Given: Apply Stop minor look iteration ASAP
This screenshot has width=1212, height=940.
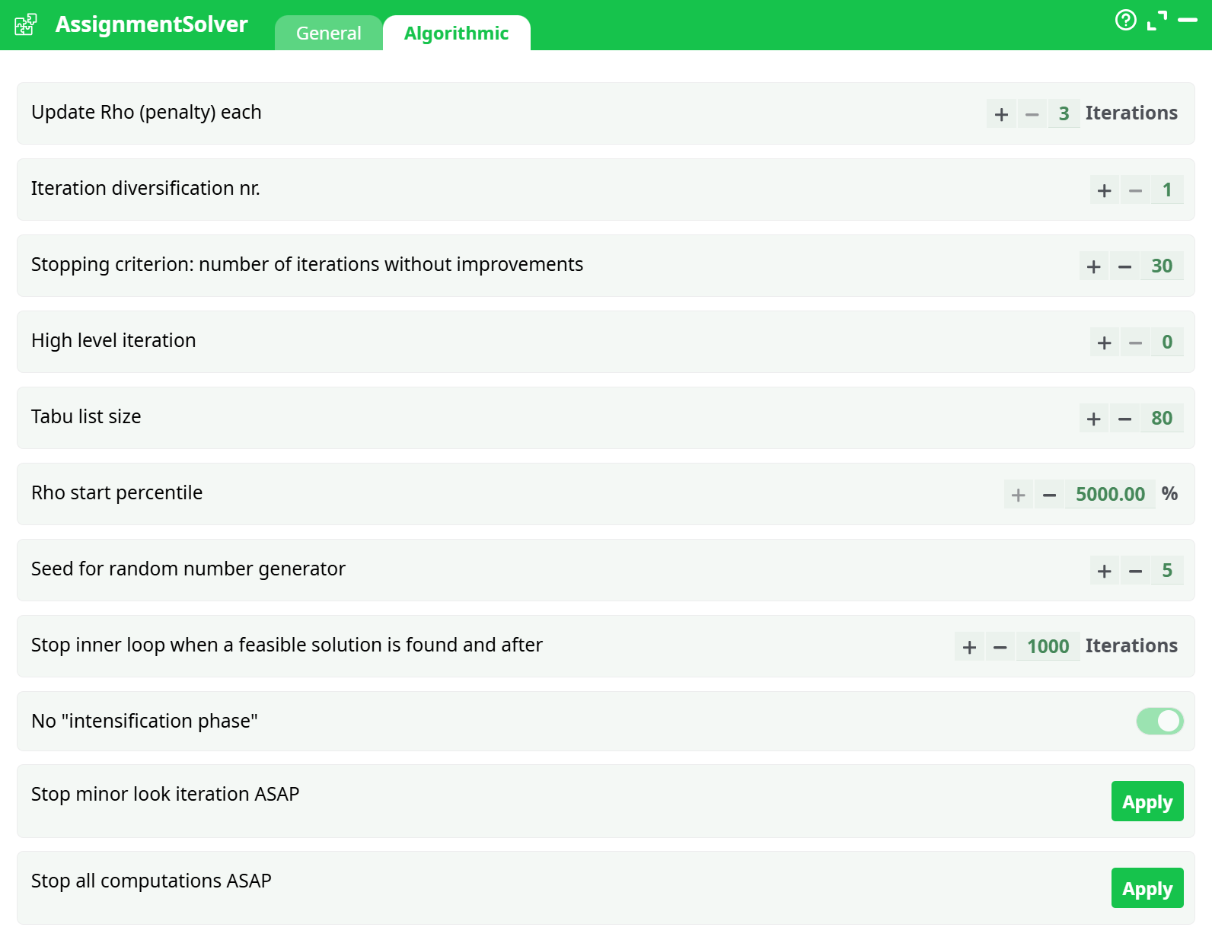Looking at the screenshot, I should (1147, 801).
